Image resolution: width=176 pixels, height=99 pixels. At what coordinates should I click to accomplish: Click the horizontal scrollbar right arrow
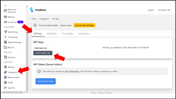25,92
